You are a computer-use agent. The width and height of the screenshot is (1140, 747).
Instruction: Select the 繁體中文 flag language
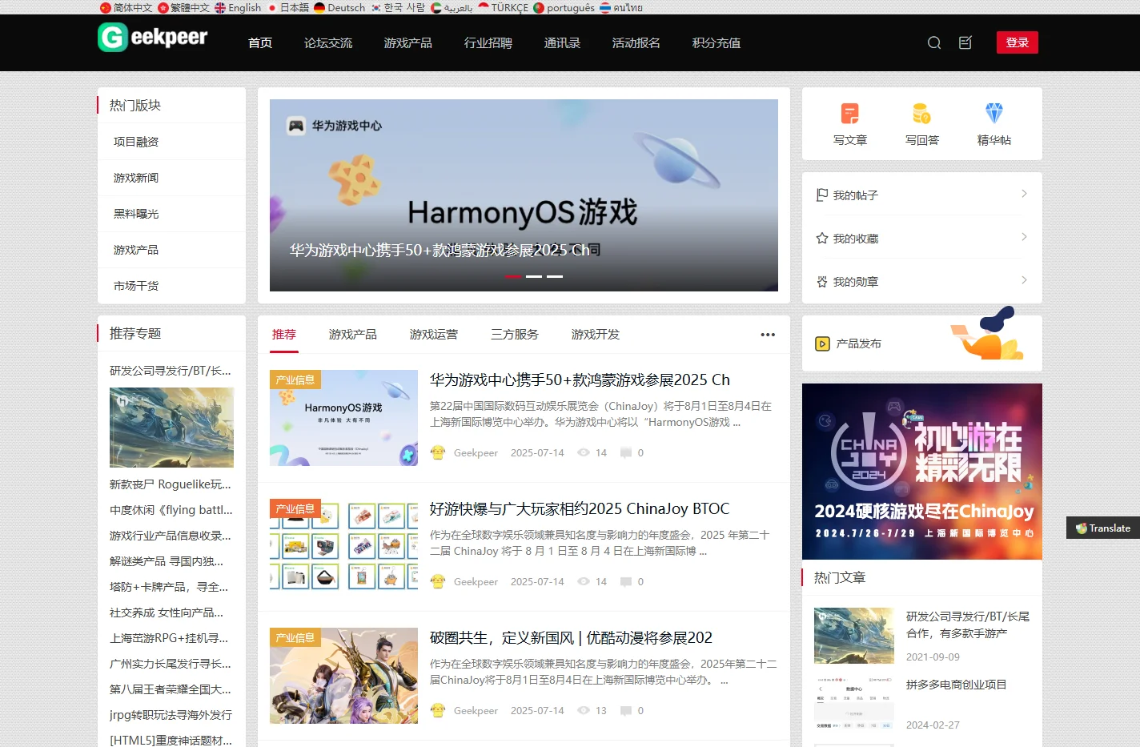point(184,7)
